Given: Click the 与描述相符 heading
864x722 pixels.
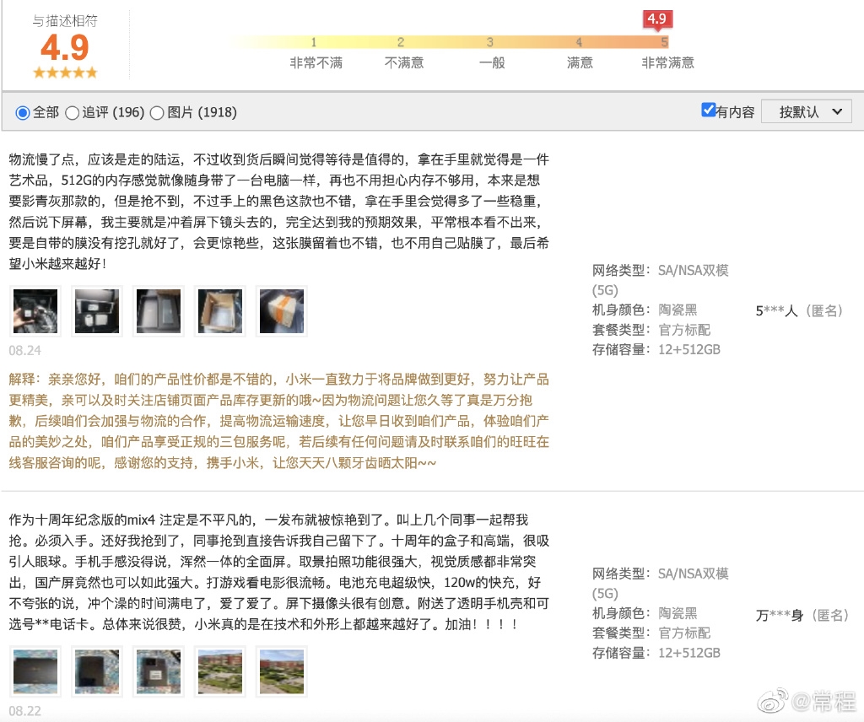Looking at the screenshot, I should pyautogui.click(x=65, y=21).
